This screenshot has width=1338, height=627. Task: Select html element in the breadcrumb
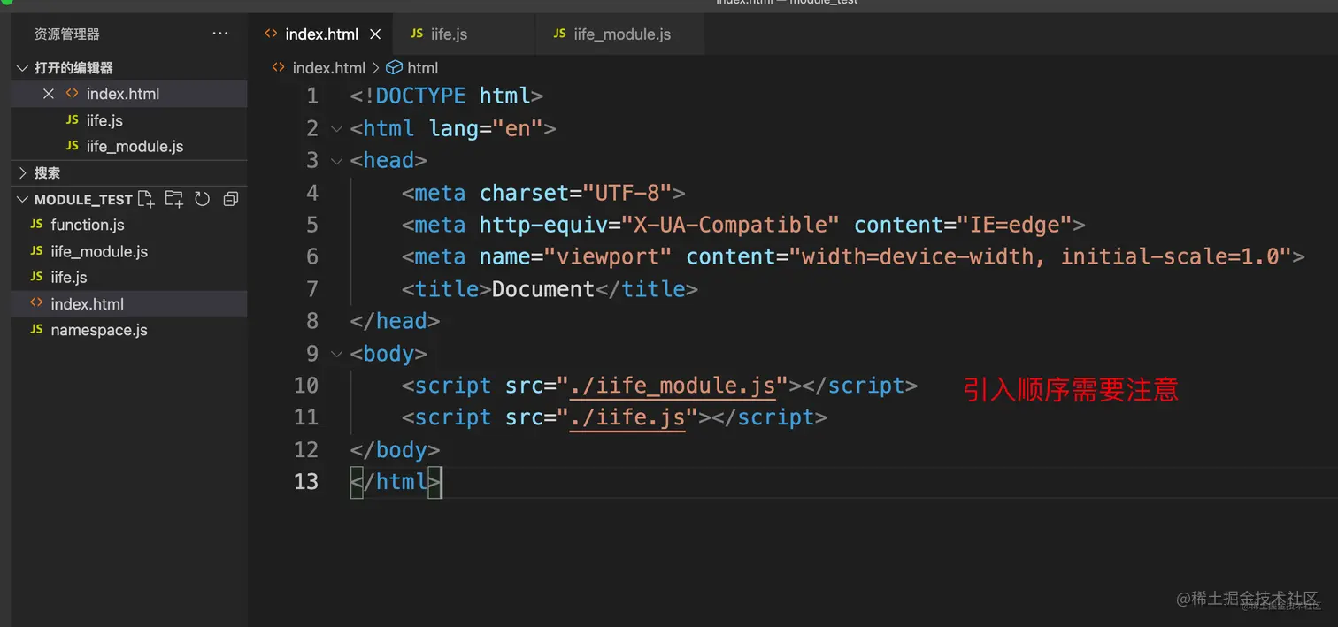tap(422, 67)
